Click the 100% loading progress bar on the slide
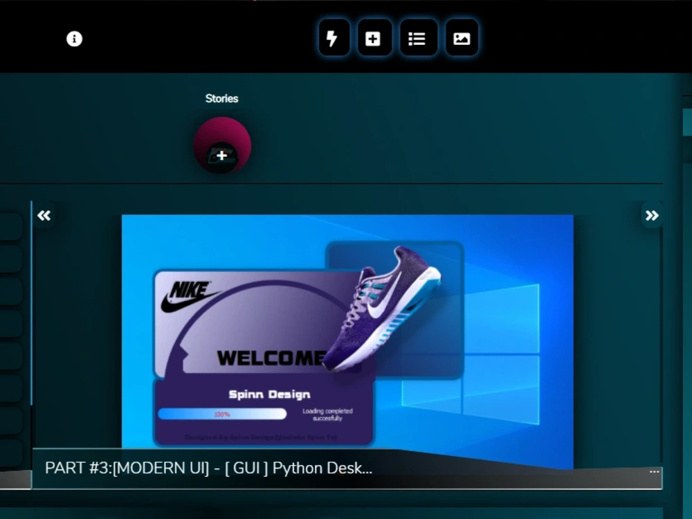Image resolution: width=692 pixels, height=519 pixels. click(x=222, y=413)
